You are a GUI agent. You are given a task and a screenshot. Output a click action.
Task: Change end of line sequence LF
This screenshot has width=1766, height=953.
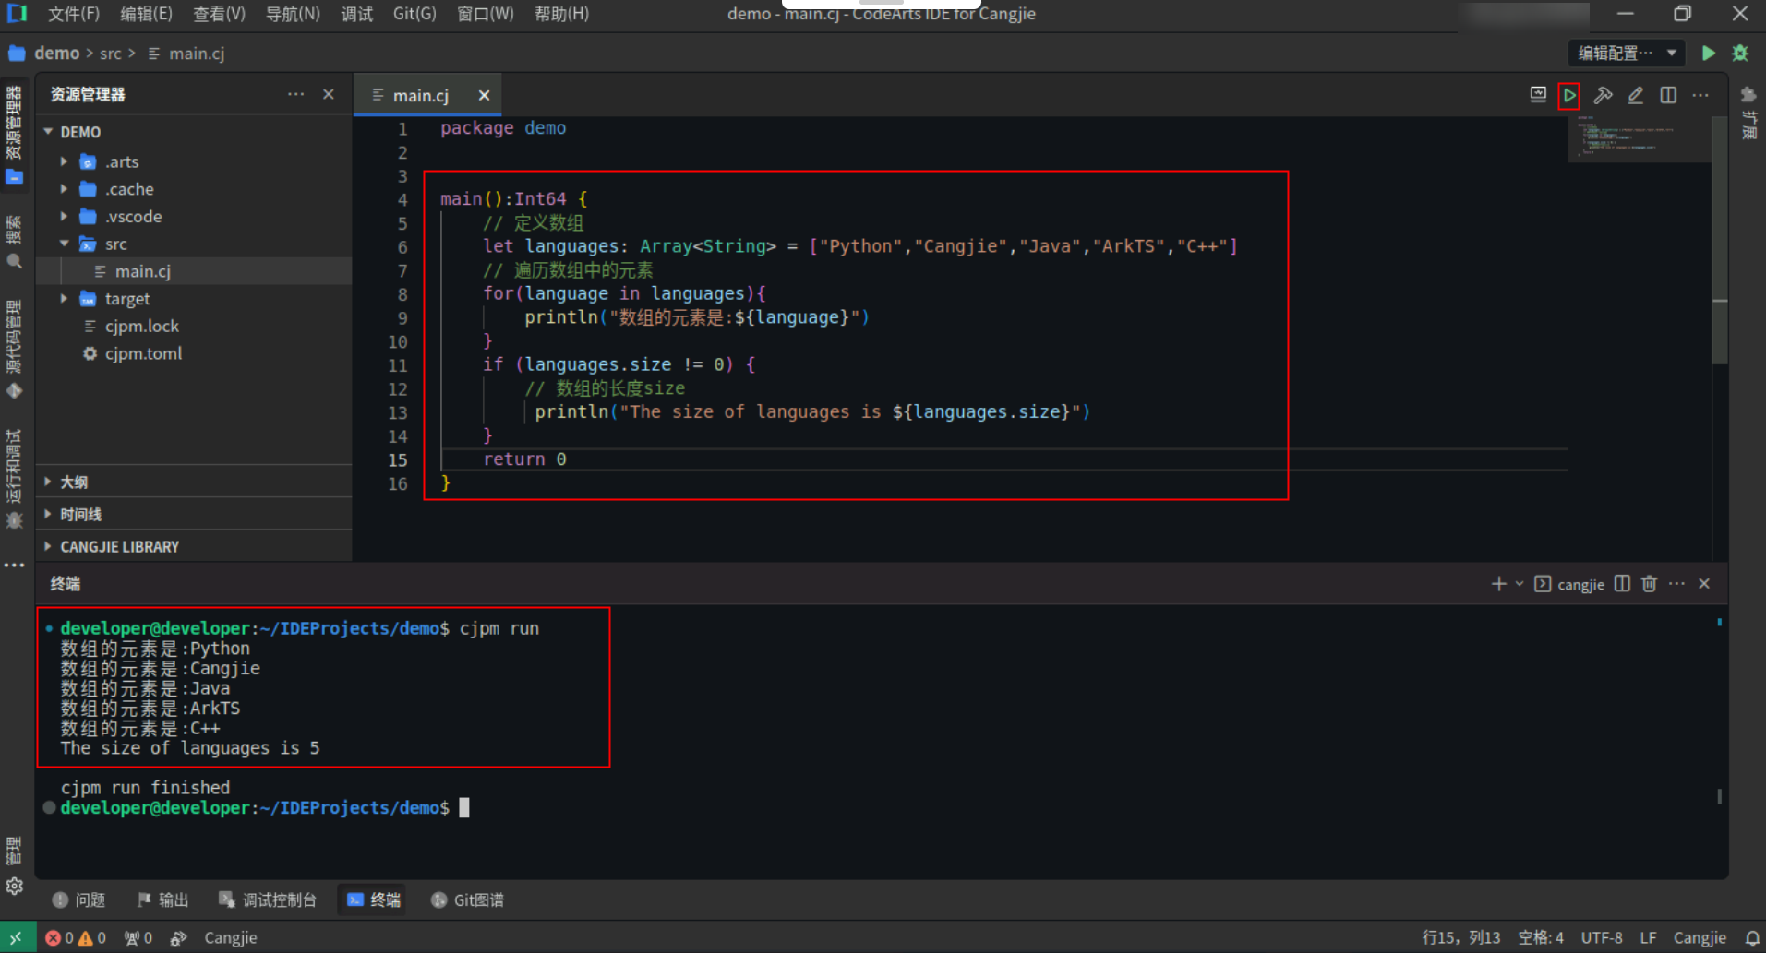(1648, 937)
